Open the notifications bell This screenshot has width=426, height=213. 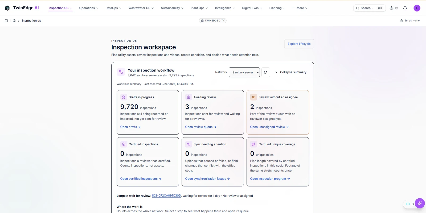[x=405, y=8]
